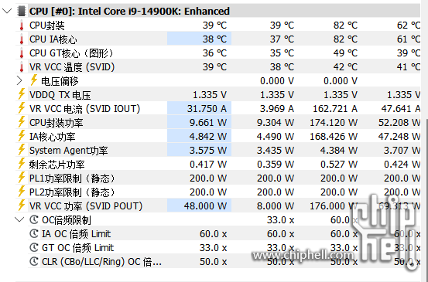
Task: Click lightning icon beside VR VCC 功率 (SVID POUT)
Action: click(x=22, y=206)
